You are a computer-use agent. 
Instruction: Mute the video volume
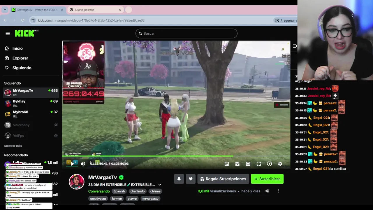pos(83,164)
